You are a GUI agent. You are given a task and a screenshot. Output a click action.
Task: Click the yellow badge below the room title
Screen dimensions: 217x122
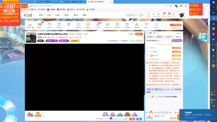[74, 41]
